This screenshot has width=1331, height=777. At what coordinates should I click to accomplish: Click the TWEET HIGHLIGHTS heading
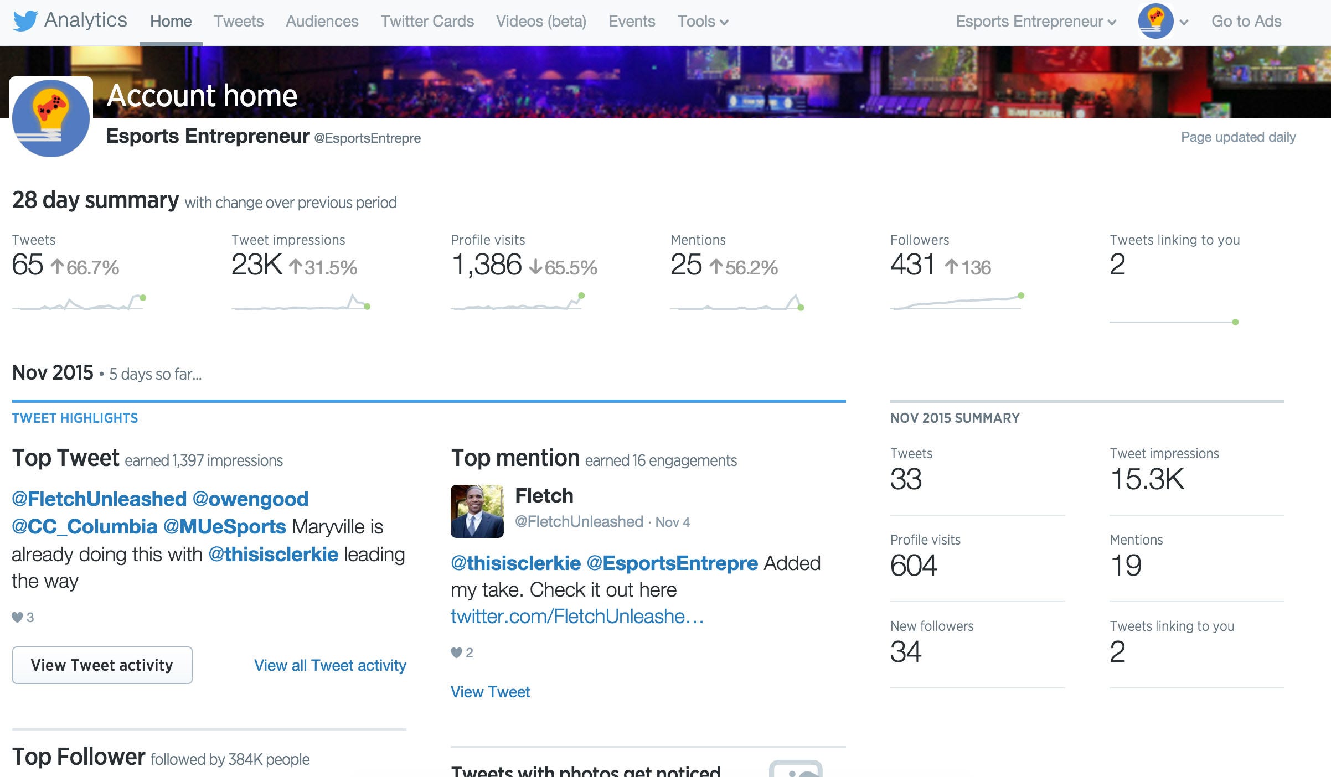tap(75, 418)
